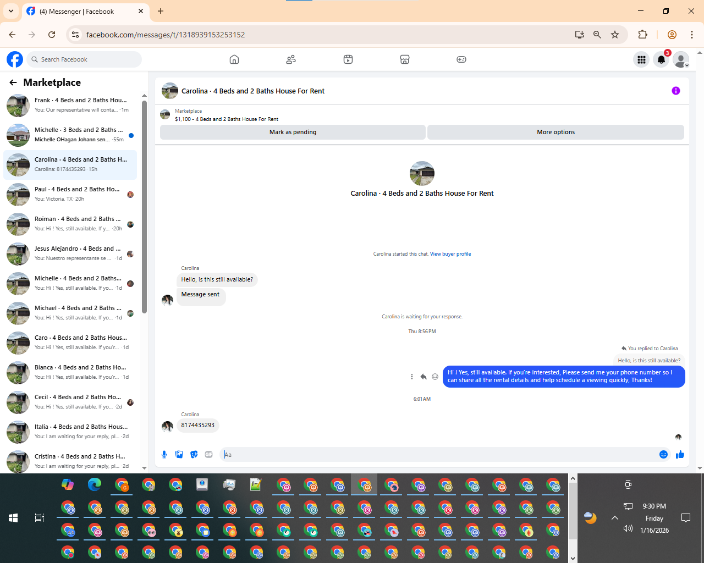
Task: Open the Windows notification center icon
Action: click(686, 518)
